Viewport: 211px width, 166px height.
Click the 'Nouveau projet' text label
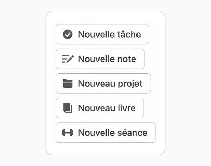pos(110,84)
